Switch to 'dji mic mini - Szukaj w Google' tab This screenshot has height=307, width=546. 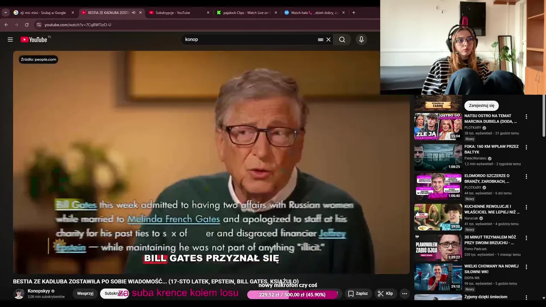coord(44,13)
